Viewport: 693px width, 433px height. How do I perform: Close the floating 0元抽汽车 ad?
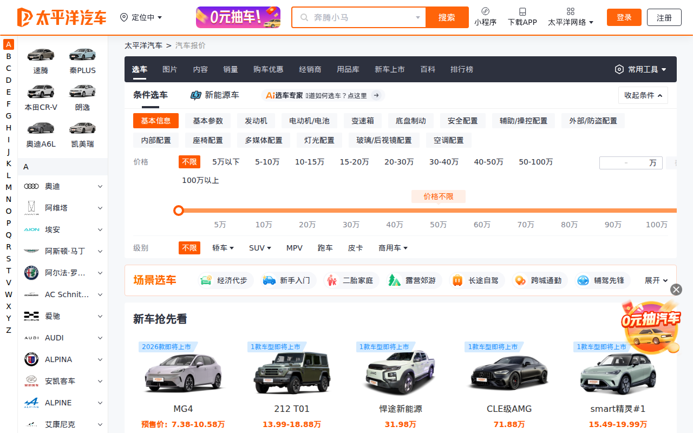[676, 290]
